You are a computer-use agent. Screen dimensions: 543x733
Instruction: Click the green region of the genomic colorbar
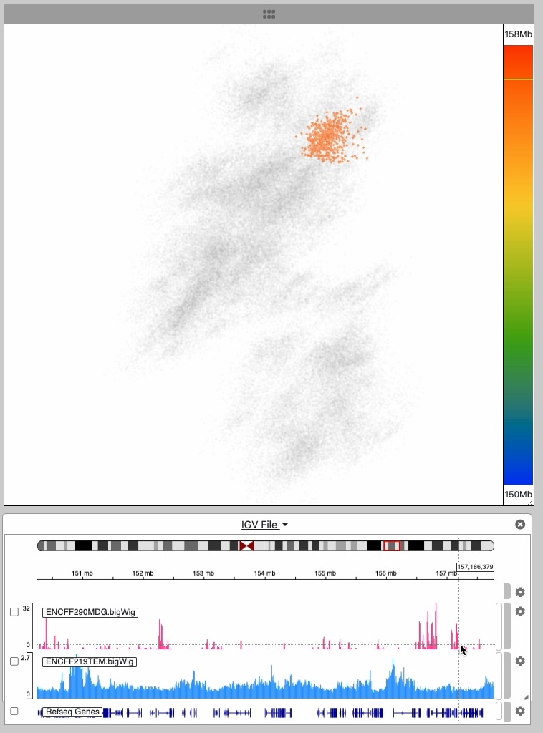[518, 344]
